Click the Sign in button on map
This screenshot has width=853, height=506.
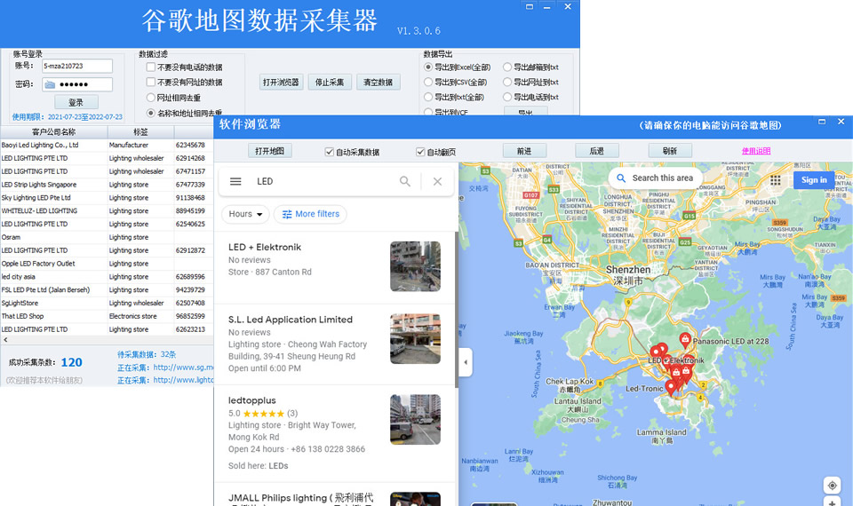coord(814,180)
